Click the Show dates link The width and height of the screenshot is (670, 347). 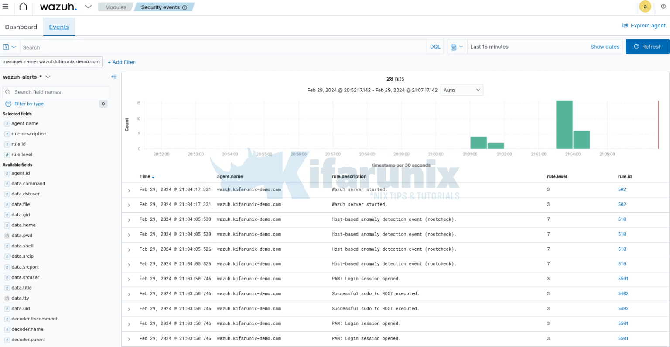[x=605, y=47]
